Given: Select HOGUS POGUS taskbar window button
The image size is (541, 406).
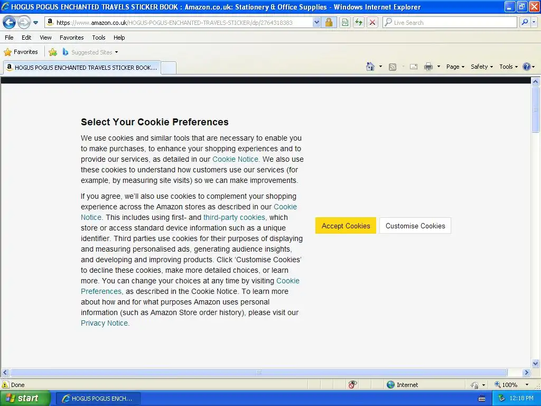Looking at the screenshot, I should point(98,399).
